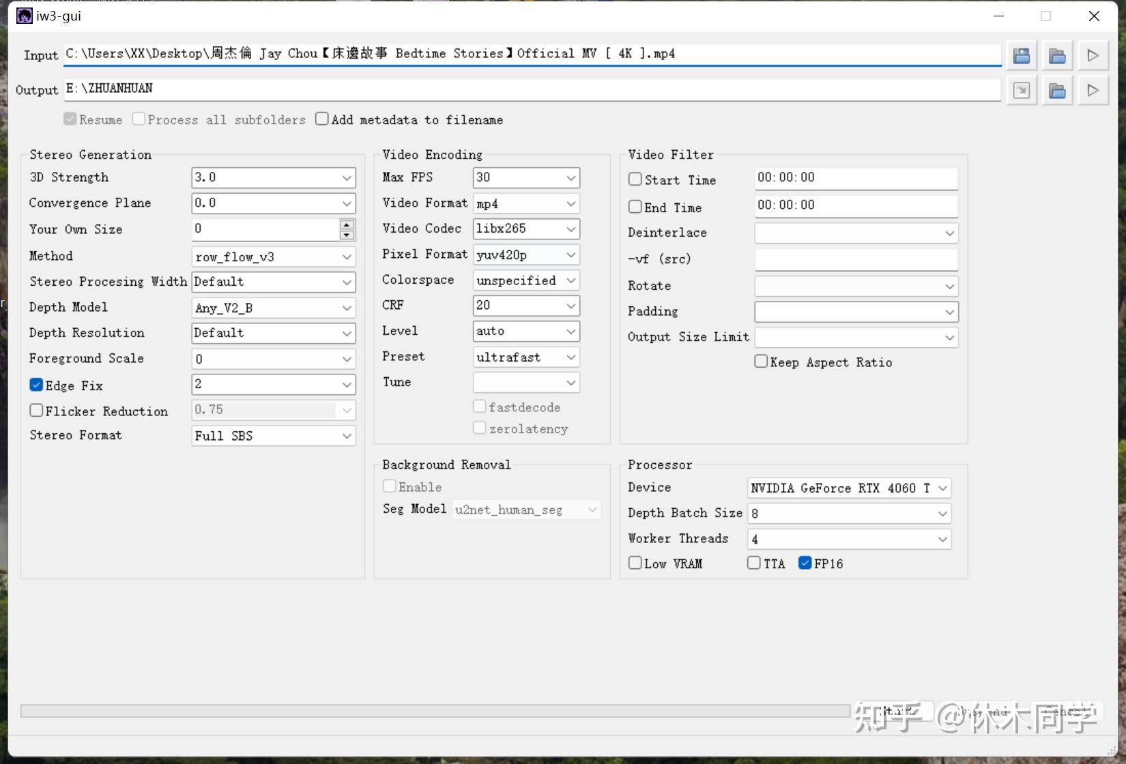Open the Deinterlace dropdown
This screenshot has height=764, width=1126.
[856, 233]
